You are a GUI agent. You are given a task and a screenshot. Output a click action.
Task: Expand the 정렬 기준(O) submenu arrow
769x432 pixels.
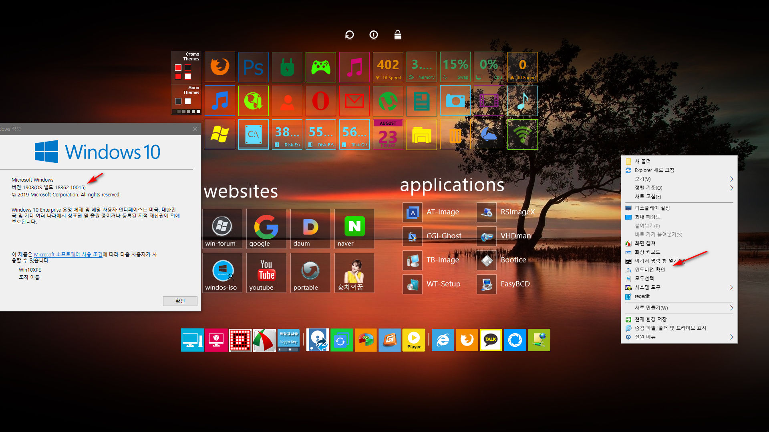coord(731,188)
